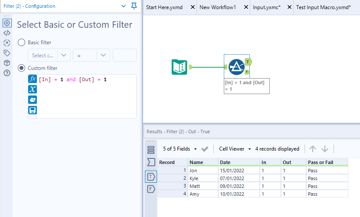Click the Filter tool annotation box
The image size is (360, 217).
click(247, 86)
